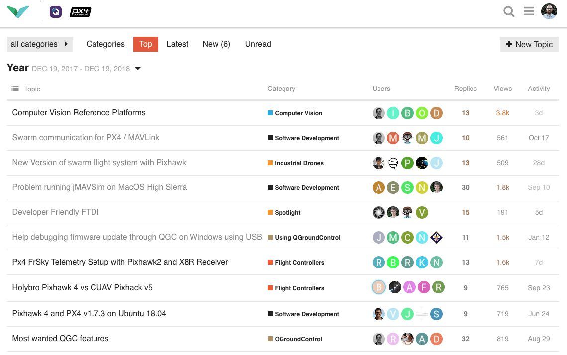567x355 pixels.
Task: Go to the Unread tab
Action: (258, 44)
